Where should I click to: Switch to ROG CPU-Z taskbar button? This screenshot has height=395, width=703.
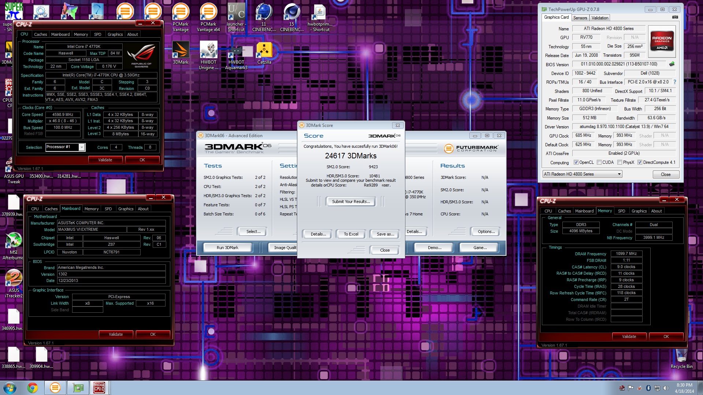point(100,388)
